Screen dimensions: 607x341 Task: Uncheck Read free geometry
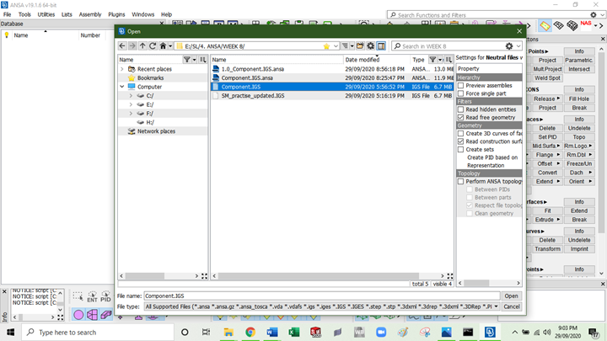pyautogui.click(x=460, y=118)
